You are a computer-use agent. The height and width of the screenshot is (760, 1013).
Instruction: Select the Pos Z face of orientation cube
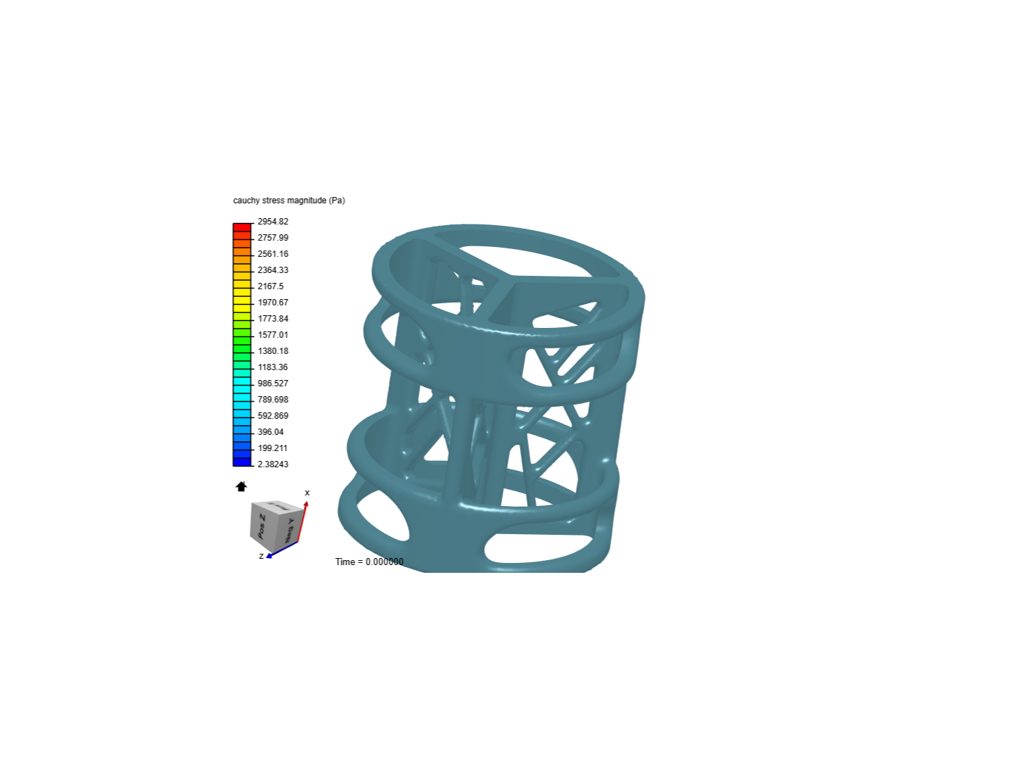point(262,526)
